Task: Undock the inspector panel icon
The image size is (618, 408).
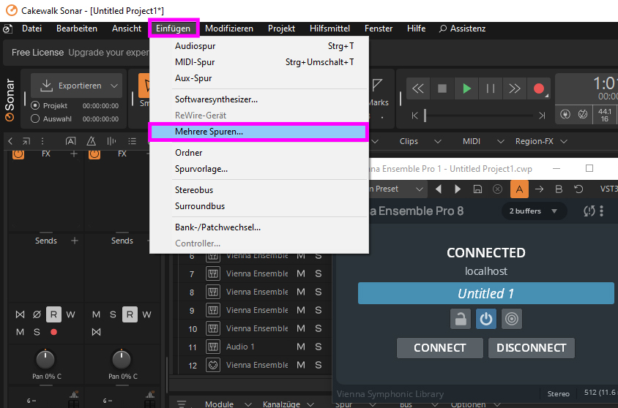Action: click(x=26, y=141)
